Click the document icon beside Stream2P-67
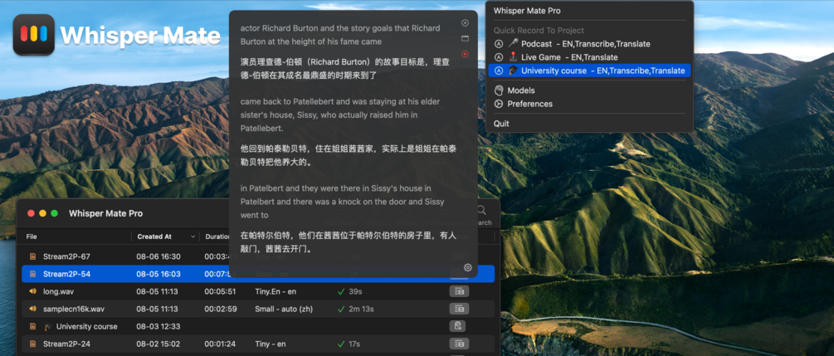Image resolution: width=834 pixels, height=356 pixels. click(x=33, y=256)
